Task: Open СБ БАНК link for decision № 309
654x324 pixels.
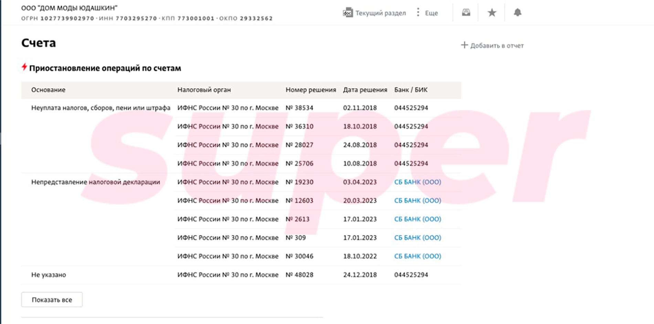Action: point(418,238)
